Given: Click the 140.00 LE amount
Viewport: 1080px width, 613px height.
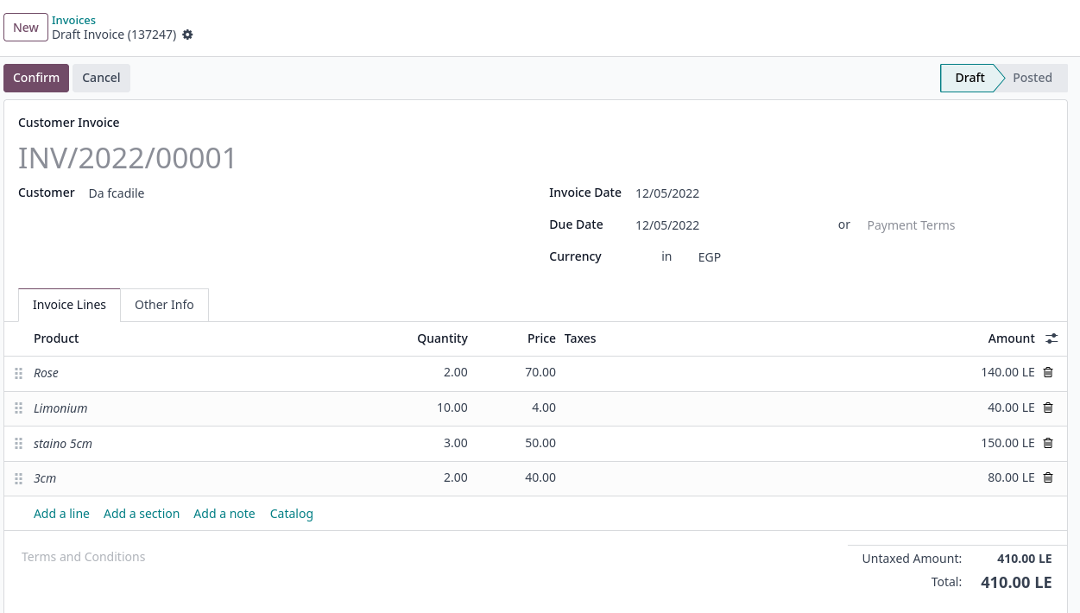Looking at the screenshot, I should [1007, 372].
